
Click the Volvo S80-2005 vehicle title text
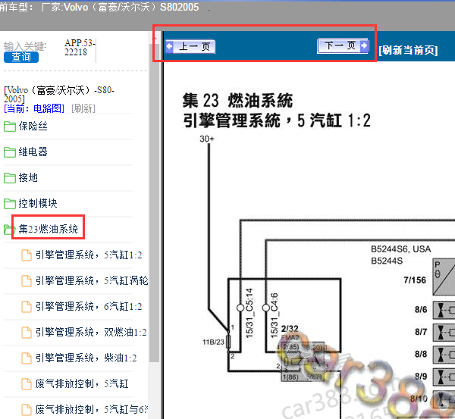tap(59, 95)
